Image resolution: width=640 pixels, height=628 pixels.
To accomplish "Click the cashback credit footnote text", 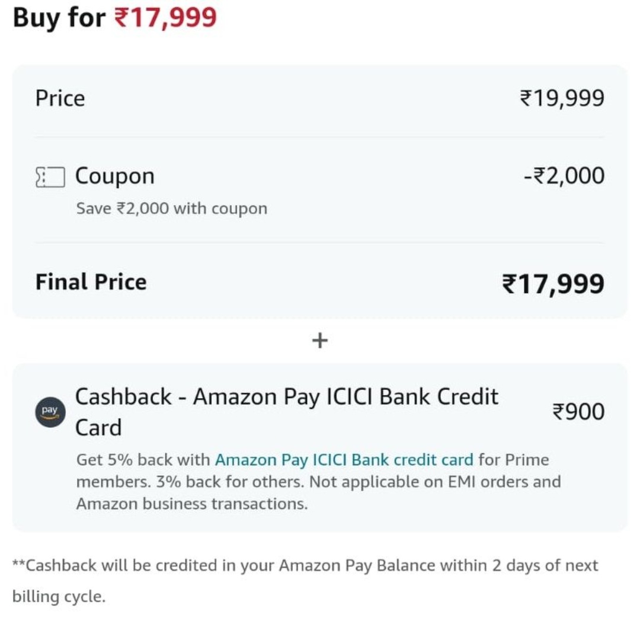I will (305, 565).
